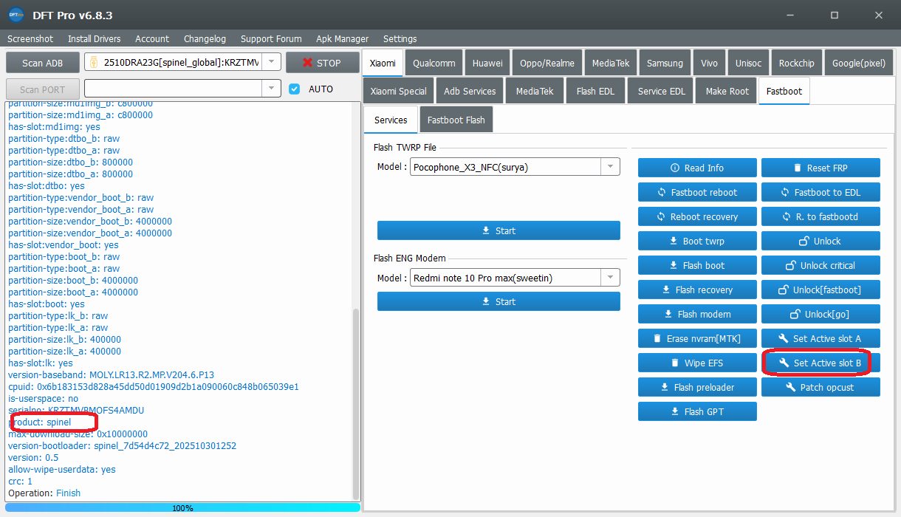Click the Unlock button

(821, 241)
